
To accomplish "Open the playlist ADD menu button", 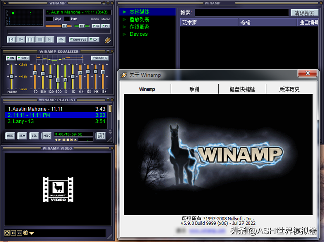I will (x=10, y=136).
